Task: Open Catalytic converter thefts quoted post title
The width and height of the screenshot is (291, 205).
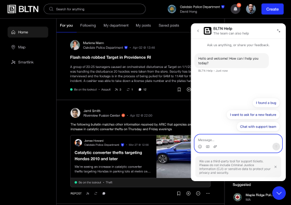Action: click(x=109, y=156)
